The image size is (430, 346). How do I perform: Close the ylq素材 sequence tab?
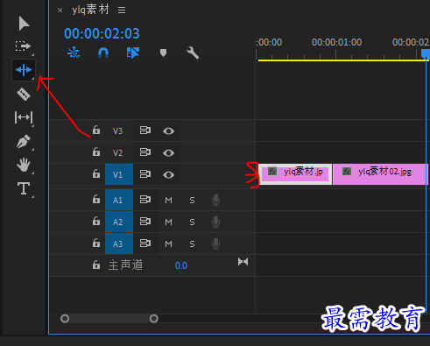click(60, 11)
